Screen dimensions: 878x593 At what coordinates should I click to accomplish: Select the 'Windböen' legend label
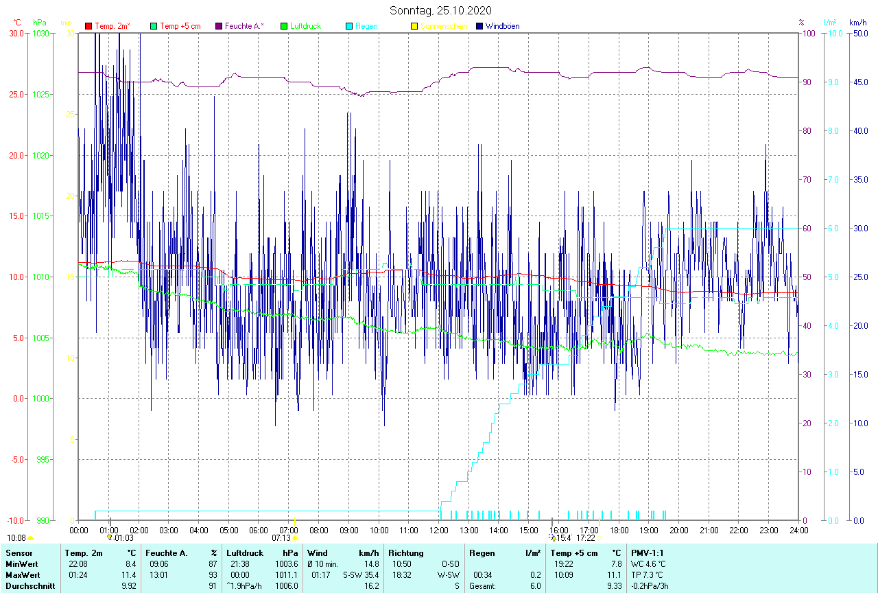coord(502,26)
